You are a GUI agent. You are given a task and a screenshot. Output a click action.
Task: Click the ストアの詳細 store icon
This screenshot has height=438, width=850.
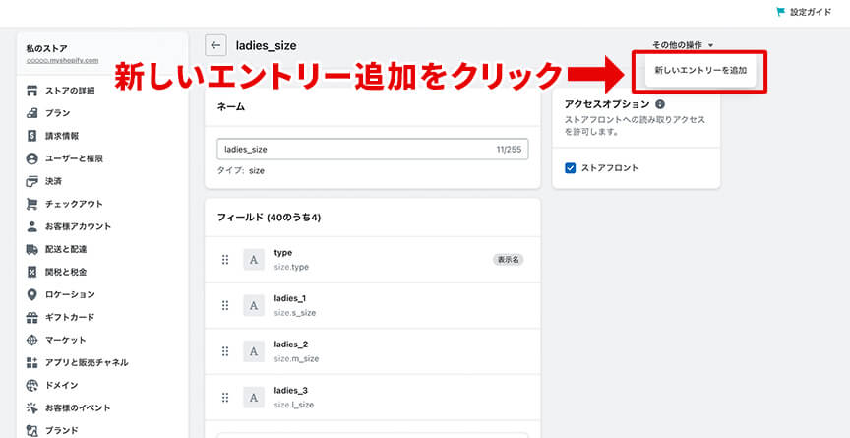pyautogui.click(x=32, y=90)
